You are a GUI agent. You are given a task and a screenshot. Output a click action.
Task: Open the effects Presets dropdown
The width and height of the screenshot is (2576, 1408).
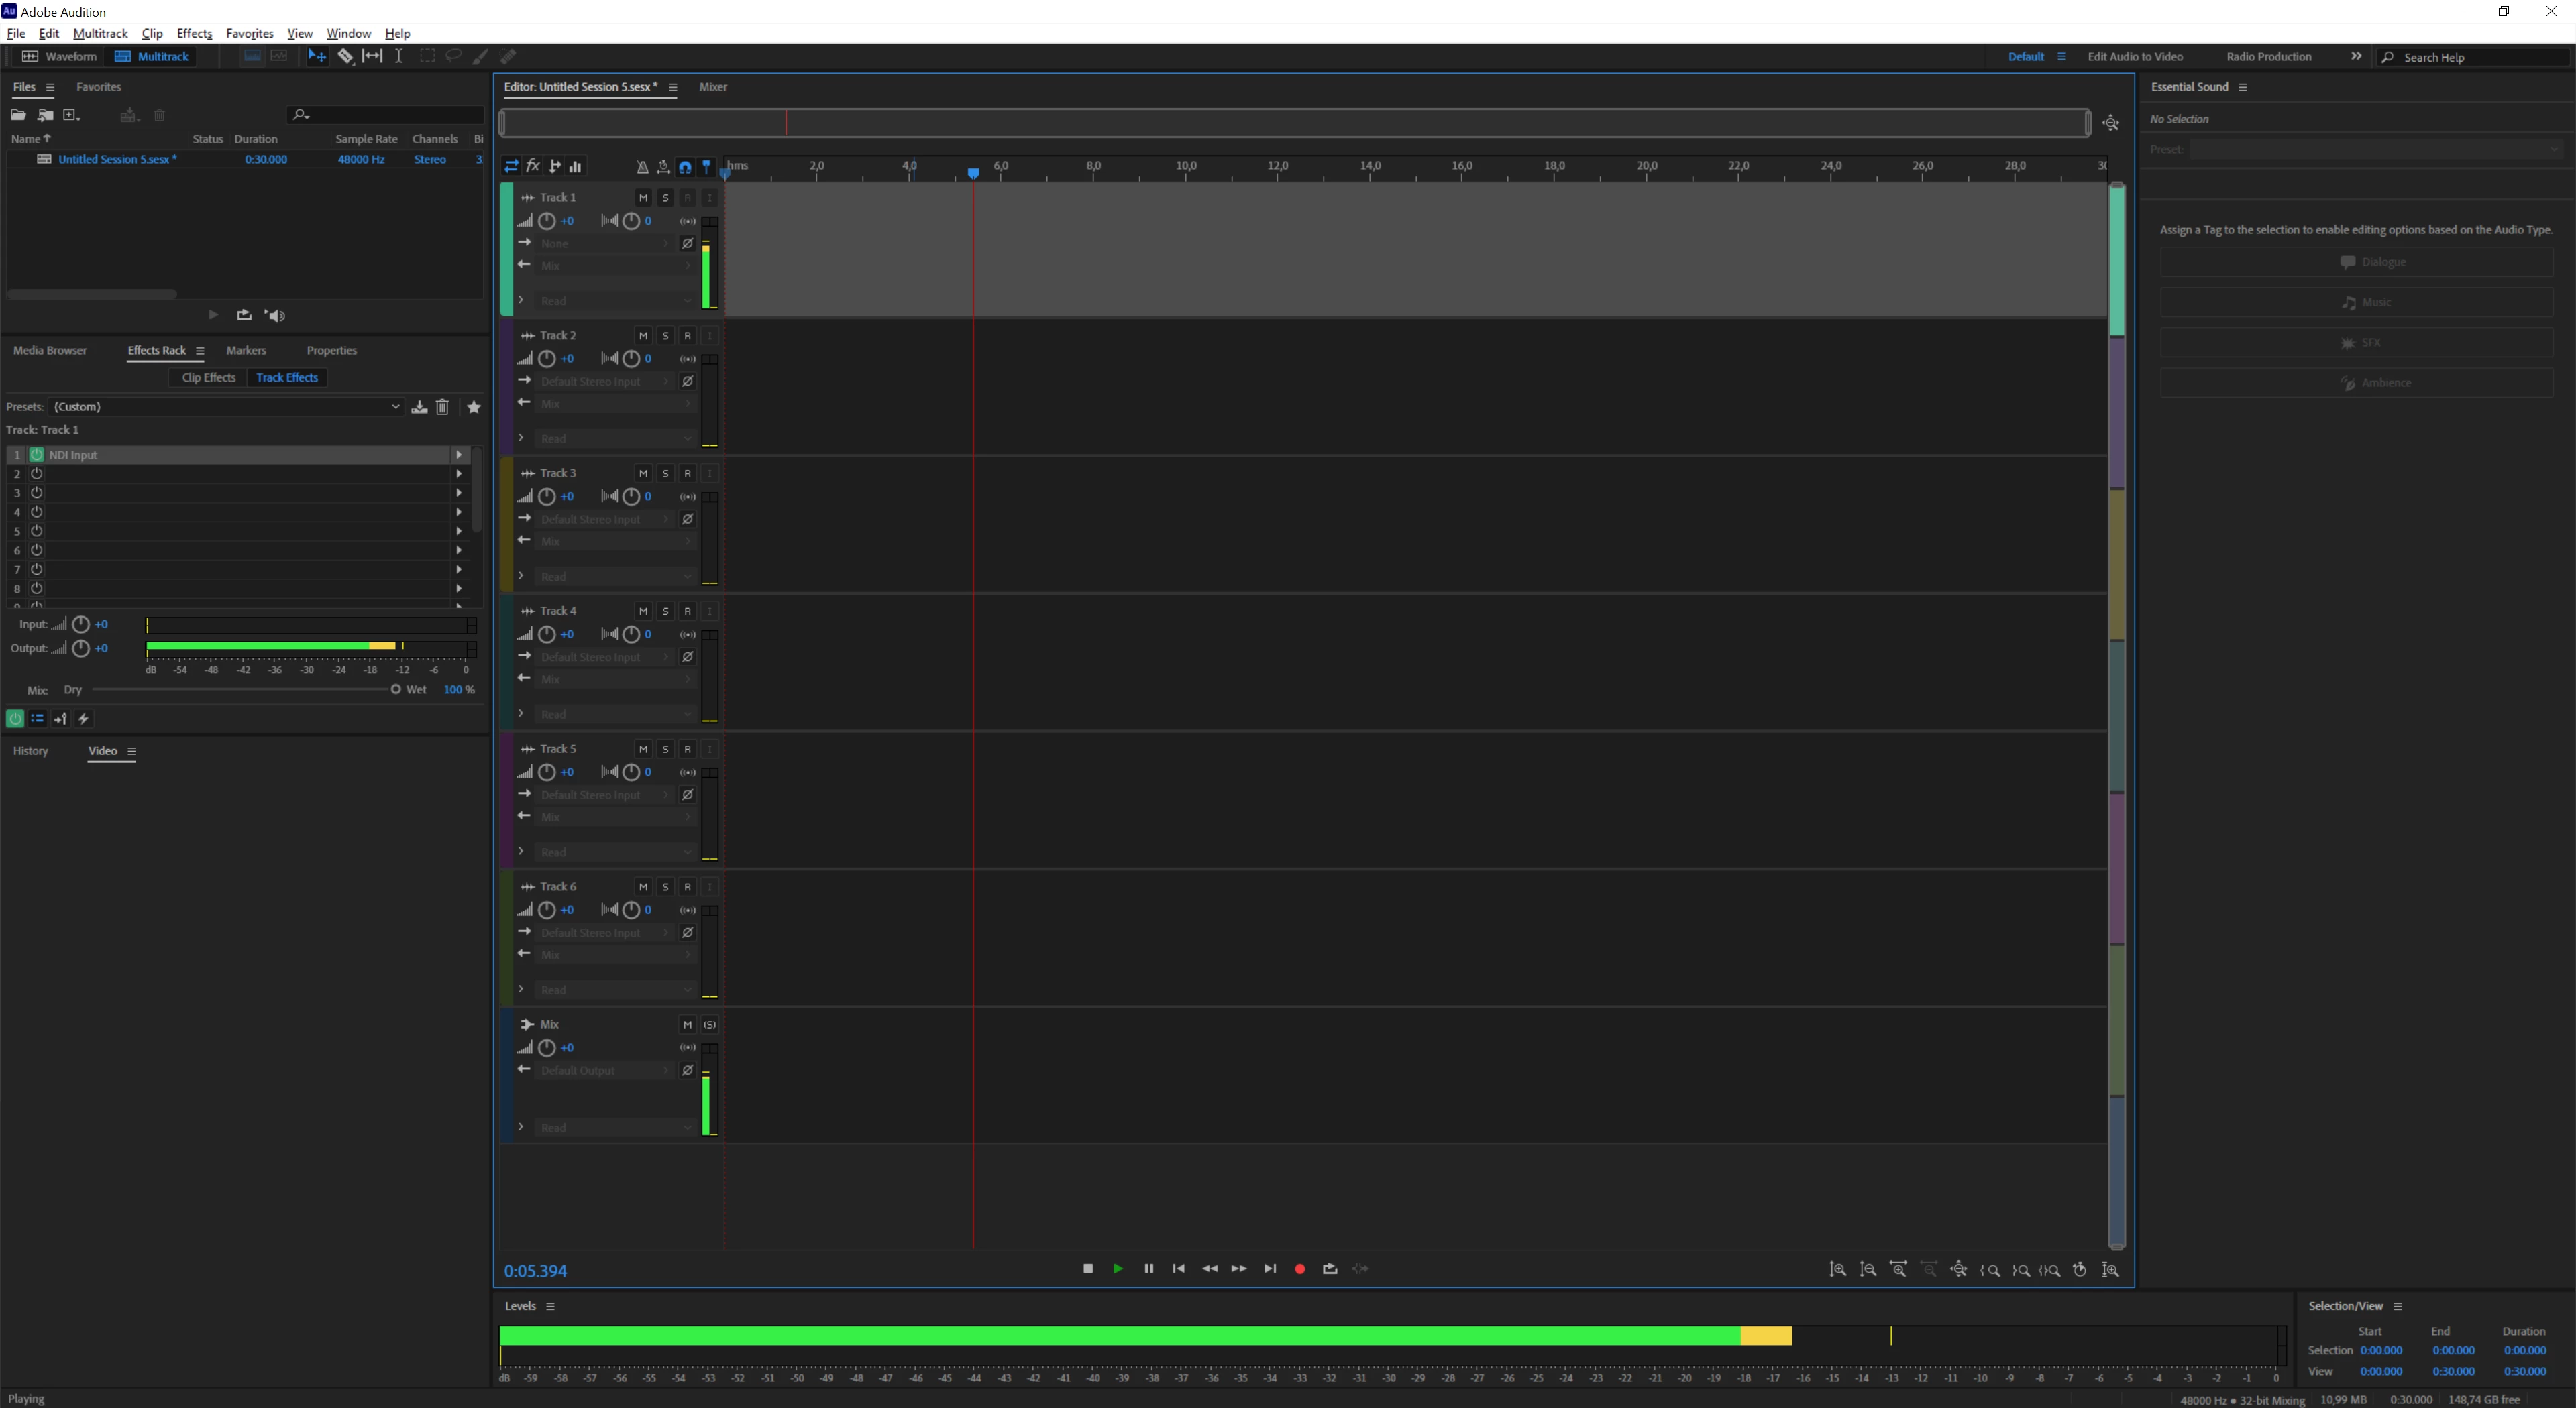(226, 407)
